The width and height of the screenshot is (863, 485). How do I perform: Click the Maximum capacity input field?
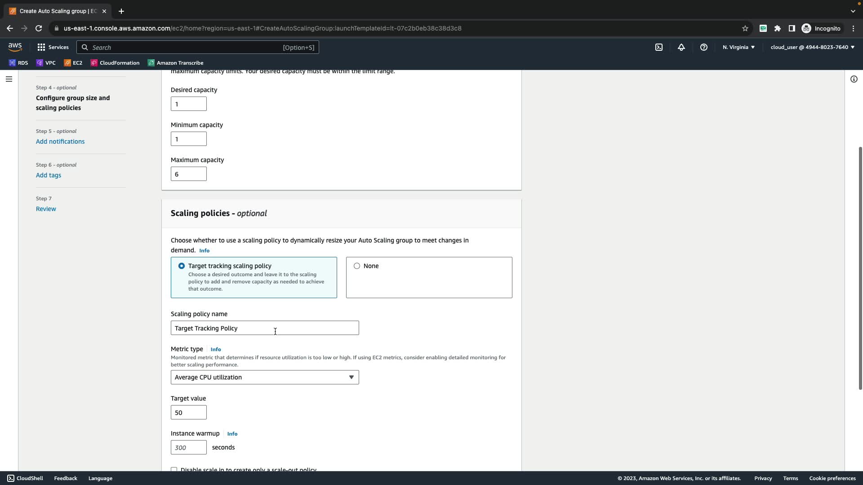pyautogui.click(x=188, y=174)
